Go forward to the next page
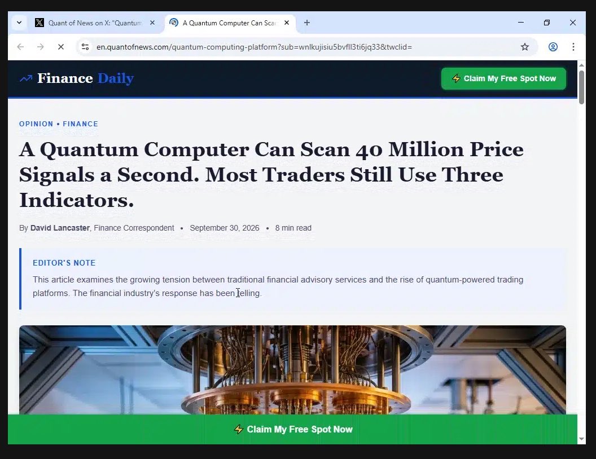This screenshot has width=596, height=459. 40,47
